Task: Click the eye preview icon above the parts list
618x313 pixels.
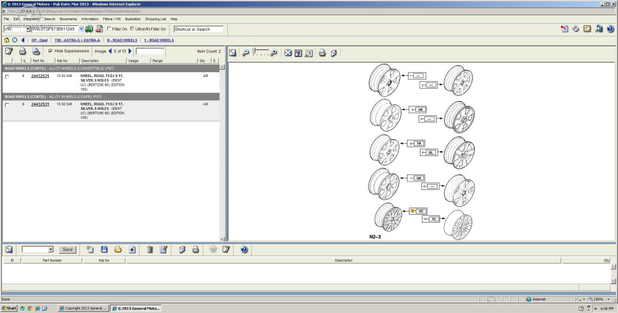Action: [x=36, y=51]
